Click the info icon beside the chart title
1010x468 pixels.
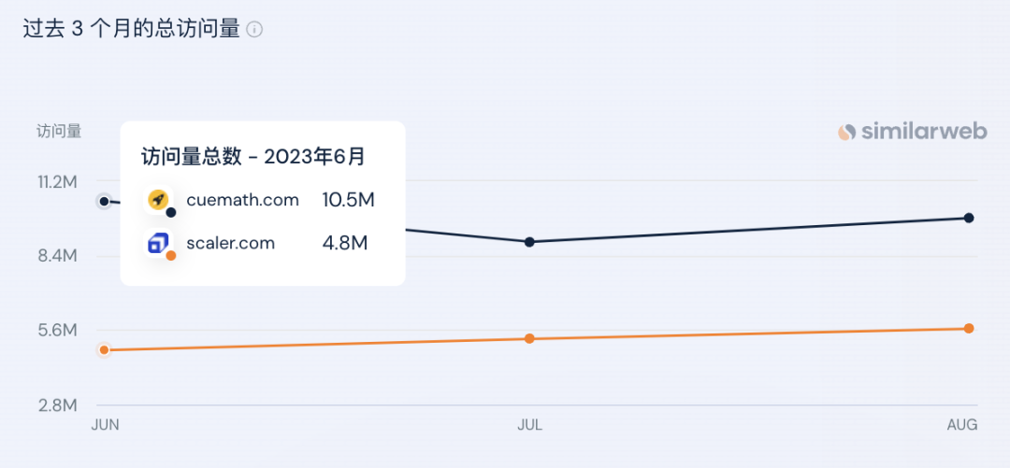click(255, 30)
